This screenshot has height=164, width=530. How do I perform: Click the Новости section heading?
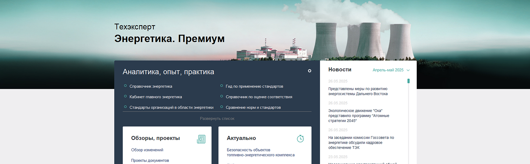(340, 70)
